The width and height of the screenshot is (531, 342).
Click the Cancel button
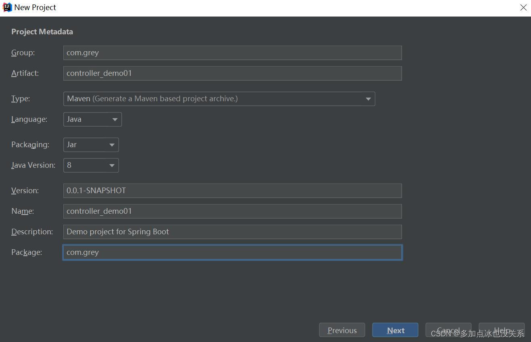click(448, 330)
